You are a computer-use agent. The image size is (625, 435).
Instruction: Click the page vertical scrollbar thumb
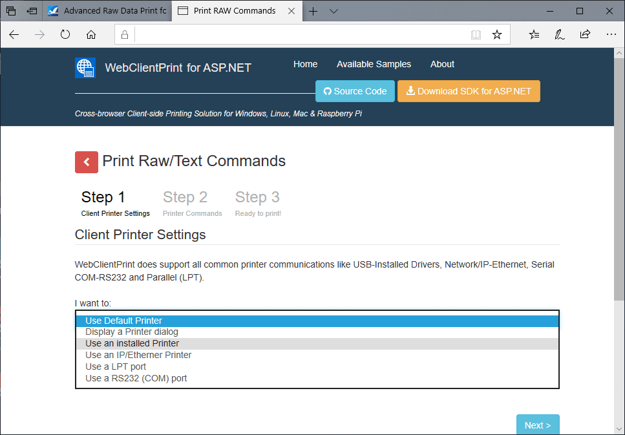619,180
